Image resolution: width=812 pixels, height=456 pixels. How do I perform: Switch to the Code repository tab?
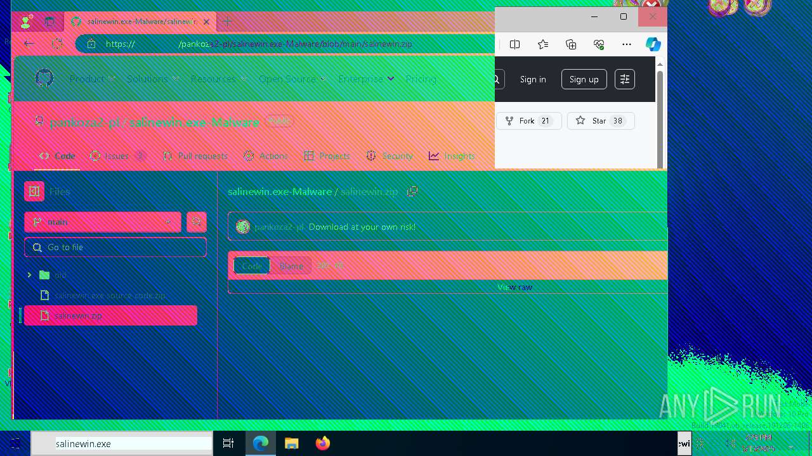click(56, 156)
